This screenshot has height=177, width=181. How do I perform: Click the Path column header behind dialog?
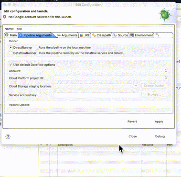pyautogui.click(x=170, y=145)
